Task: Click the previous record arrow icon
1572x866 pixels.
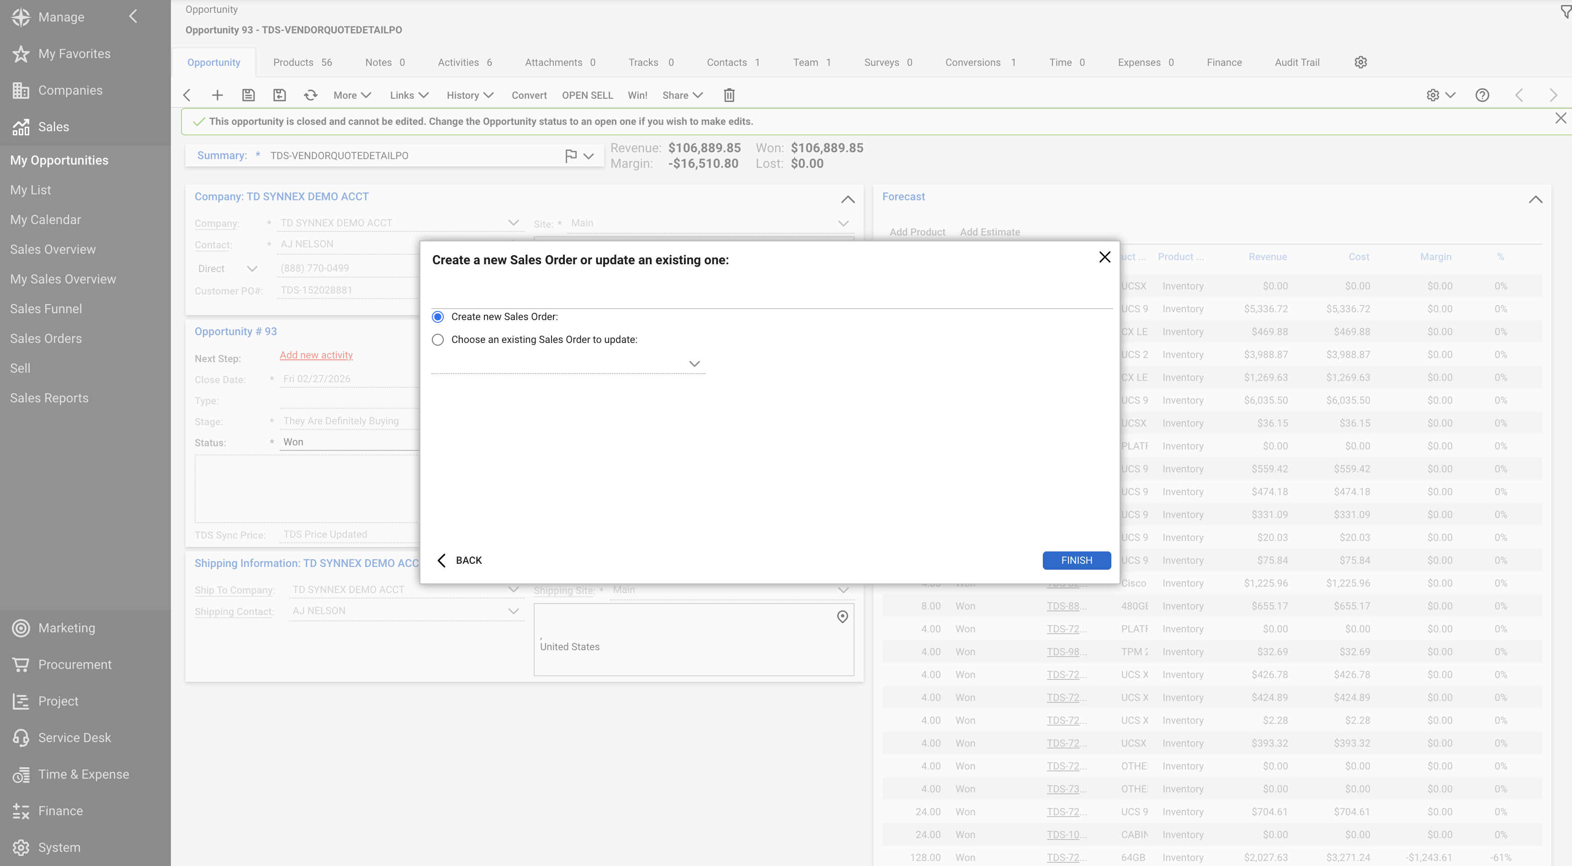Action: tap(1519, 95)
